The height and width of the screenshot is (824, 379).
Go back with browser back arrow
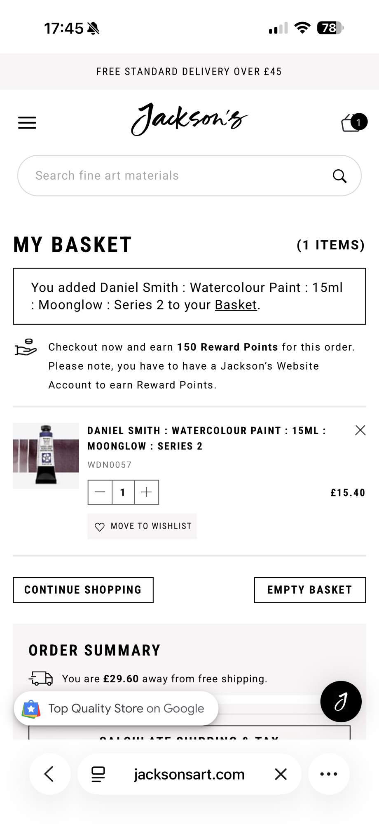click(x=49, y=774)
